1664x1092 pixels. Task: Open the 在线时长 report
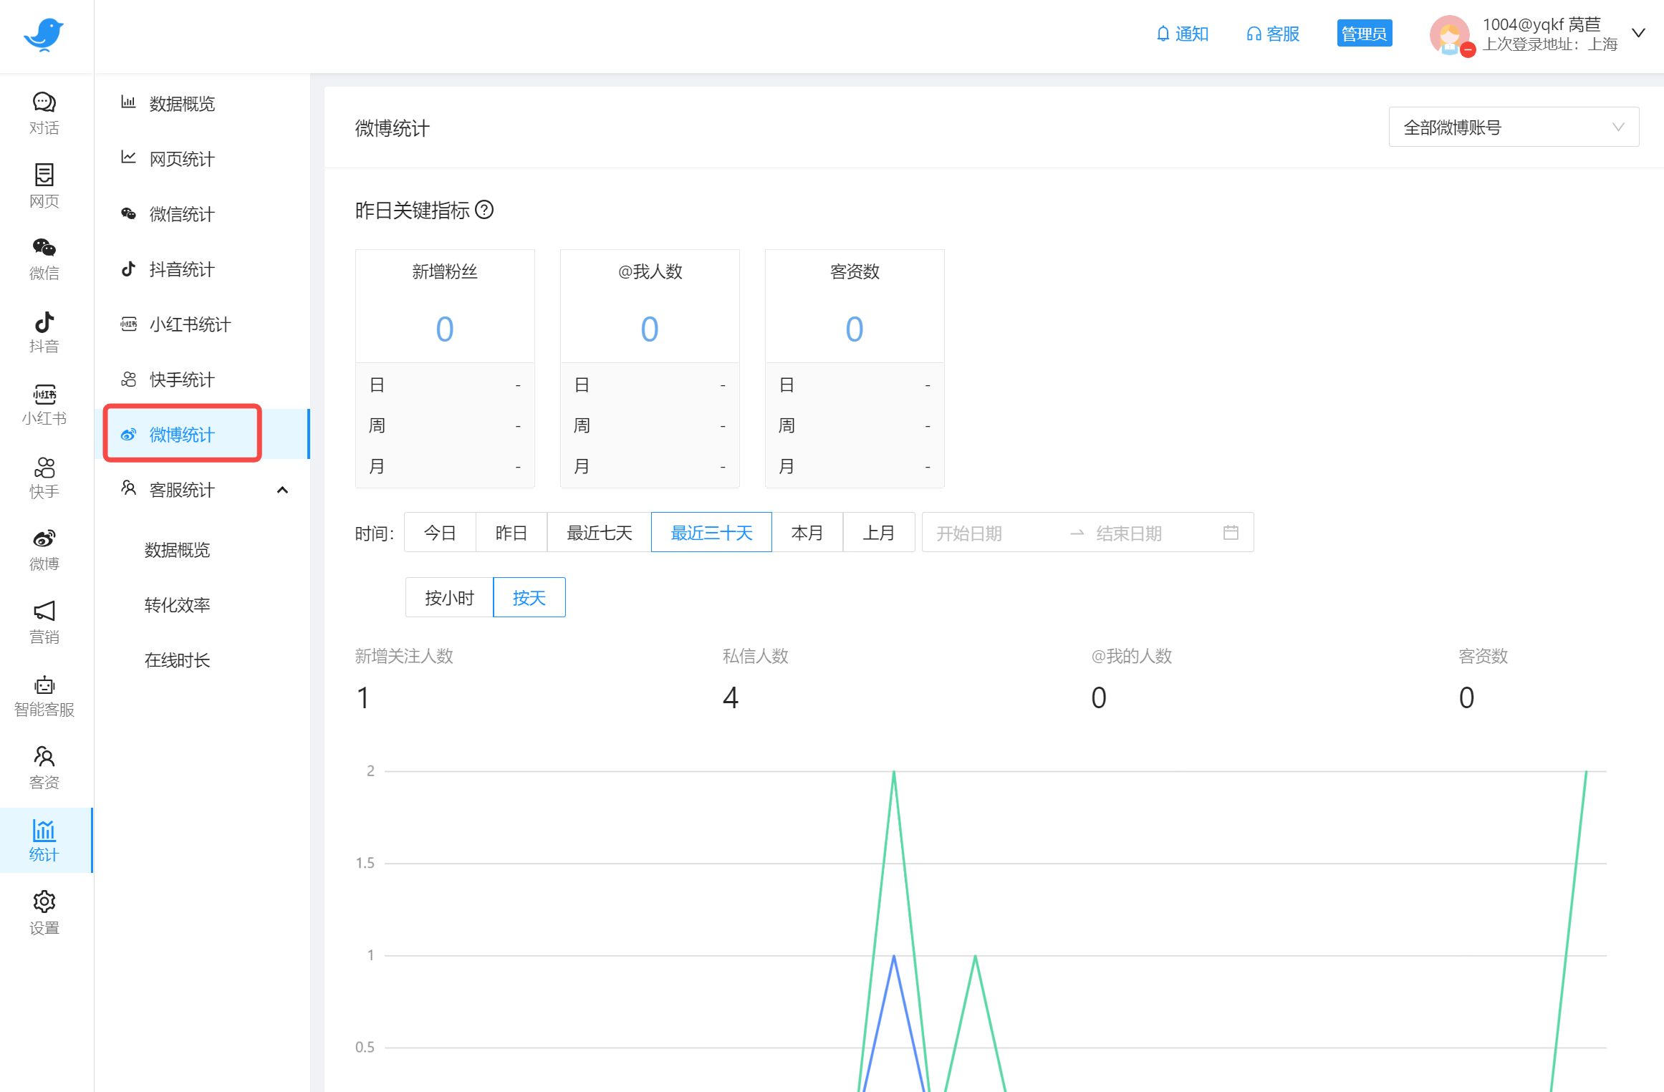coord(177,660)
